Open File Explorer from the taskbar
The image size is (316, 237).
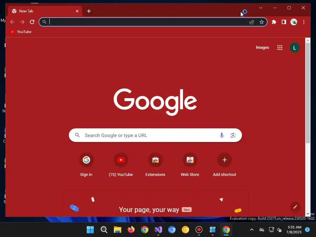[x=118, y=230]
